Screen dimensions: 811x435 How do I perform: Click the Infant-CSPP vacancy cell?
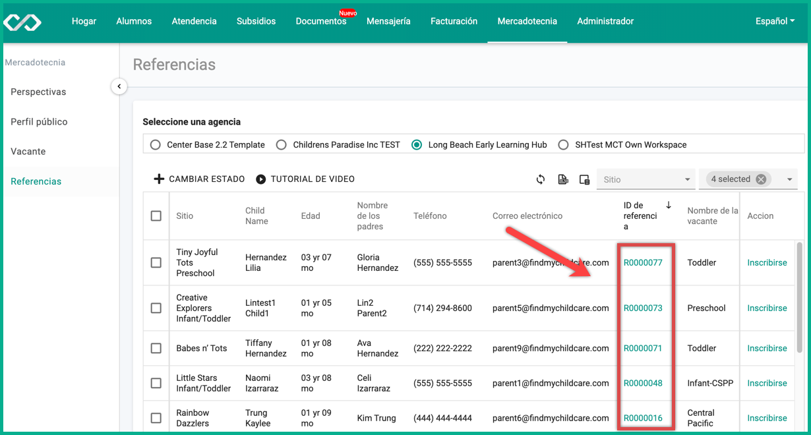(x=710, y=383)
